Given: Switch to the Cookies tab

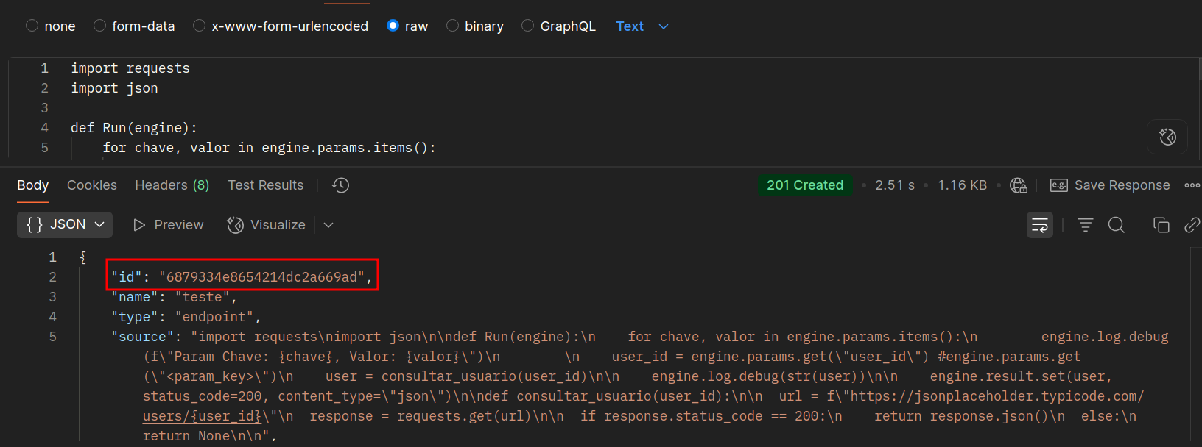Looking at the screenshot, I should click(x=92, y=185).
